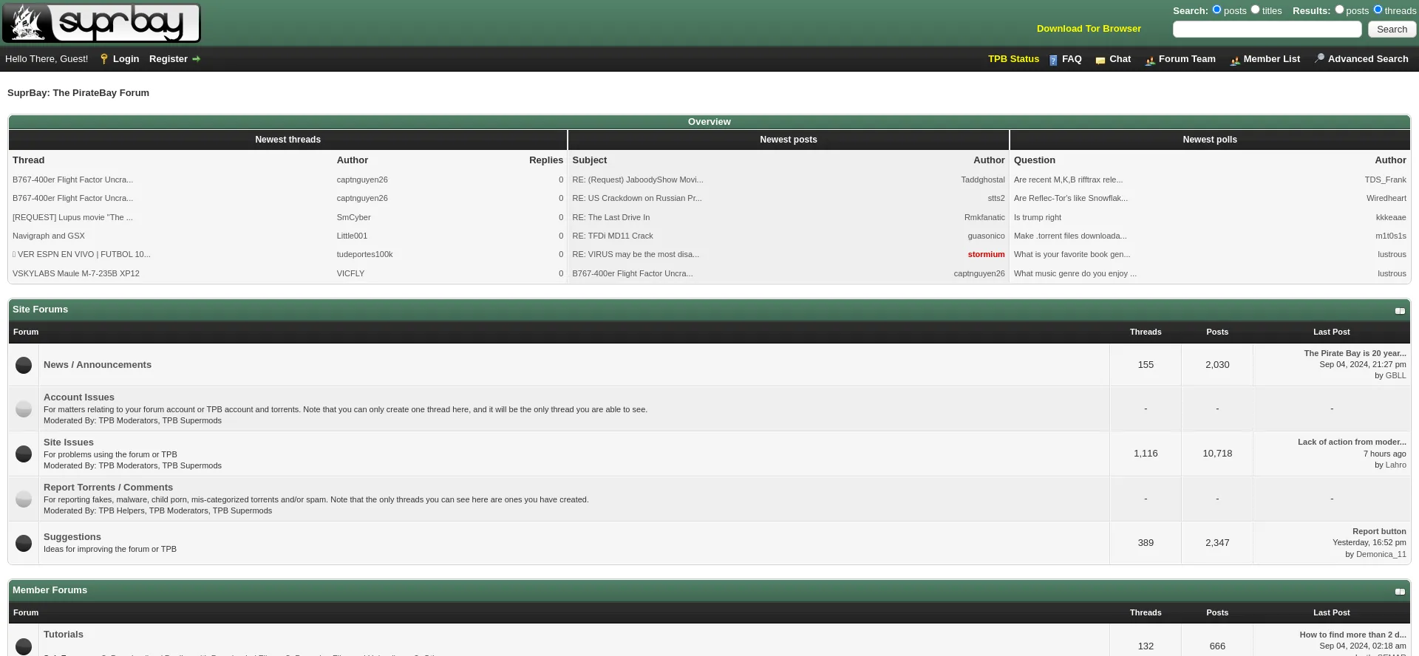Click the Report Torrents / Comments status icon
The width and height of the screenshot is (1419, 656).
24,499
